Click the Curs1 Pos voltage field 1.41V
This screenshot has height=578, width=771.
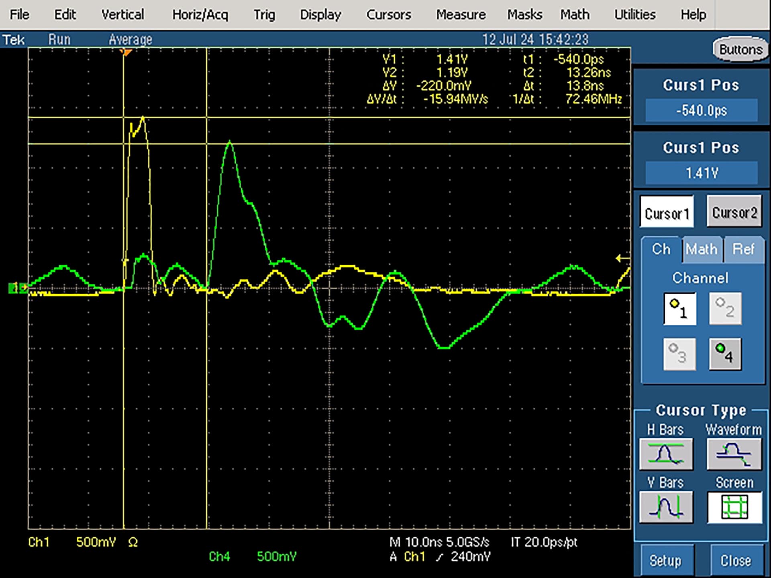tap(701, 173)
